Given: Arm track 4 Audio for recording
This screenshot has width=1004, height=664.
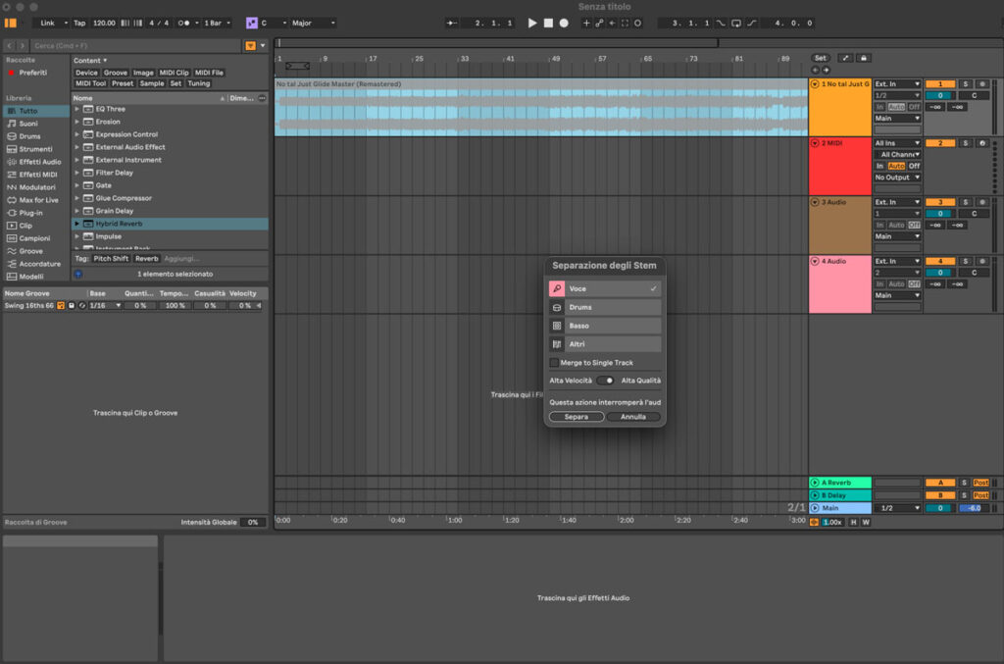Looking at the screenshot, I should pyautogui.click(x=981, y=261).
